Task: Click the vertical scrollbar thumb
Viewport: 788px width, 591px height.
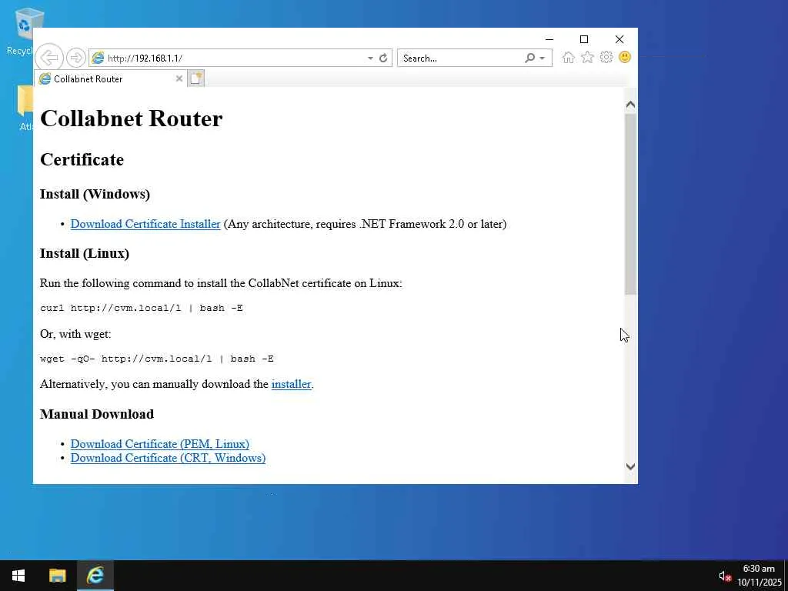Action: (x=630, y=205)
